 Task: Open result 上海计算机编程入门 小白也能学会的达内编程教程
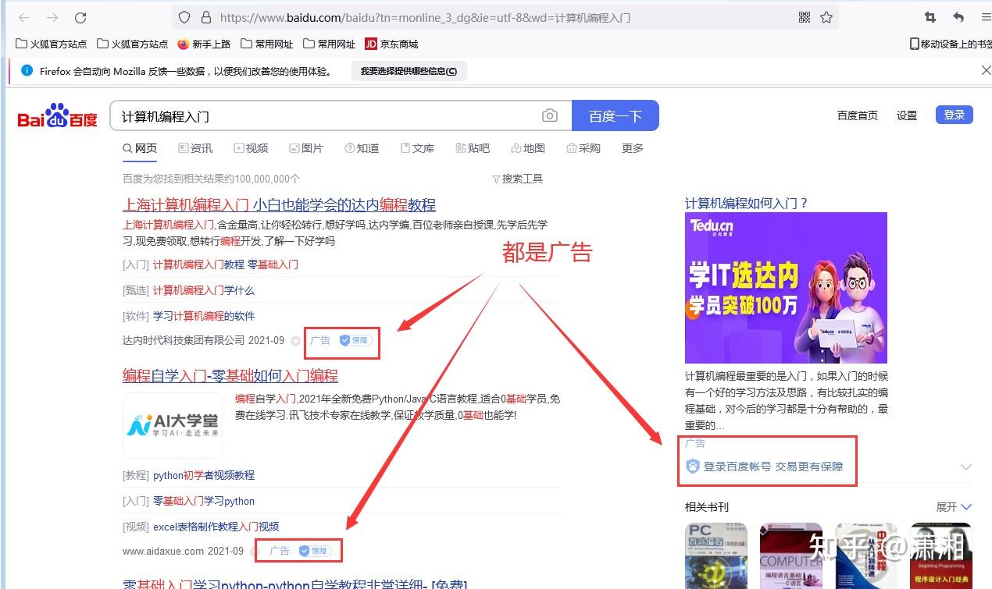click(279, 205)
